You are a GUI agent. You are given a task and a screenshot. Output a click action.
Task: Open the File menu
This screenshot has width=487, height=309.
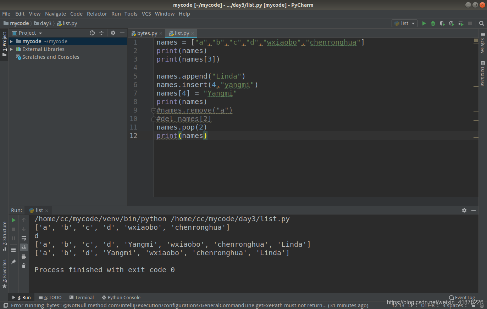tap(6, 14)
